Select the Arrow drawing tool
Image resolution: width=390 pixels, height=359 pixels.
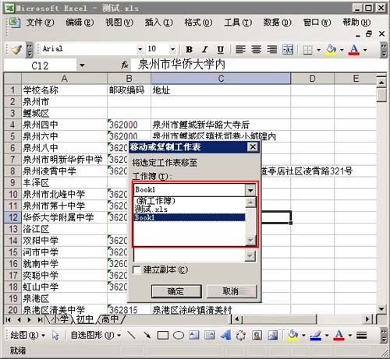pos(147,335)
